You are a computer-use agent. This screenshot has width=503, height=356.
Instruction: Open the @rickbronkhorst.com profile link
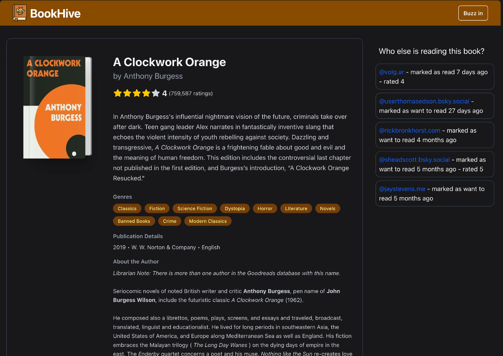(x=409, y=130)
